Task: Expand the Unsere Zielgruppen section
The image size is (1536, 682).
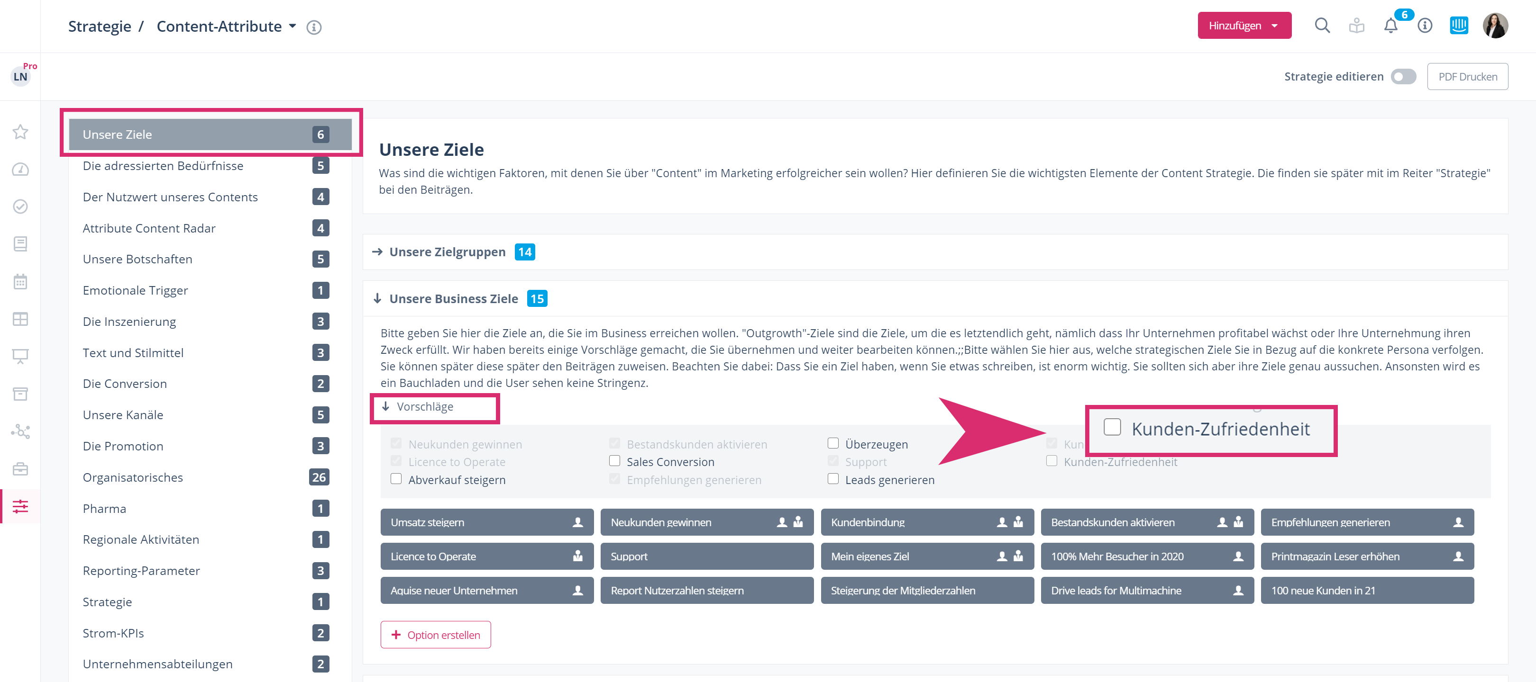Action: tap(447, 252)
